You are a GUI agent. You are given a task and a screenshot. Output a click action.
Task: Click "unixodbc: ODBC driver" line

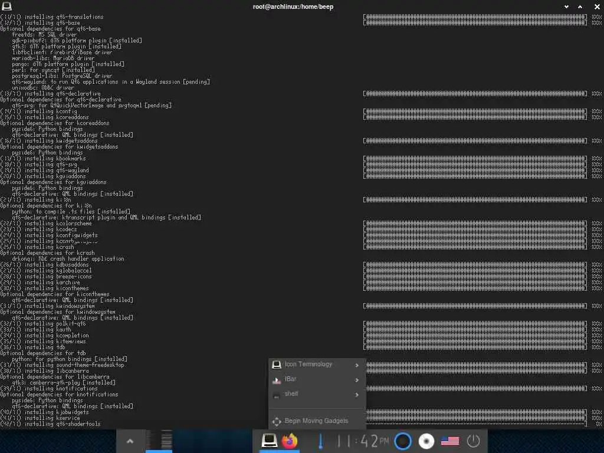(x=42, y=88)
